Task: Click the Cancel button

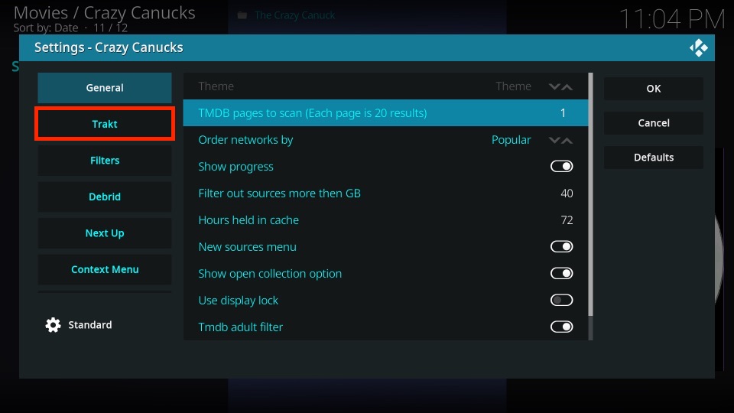Action: [654, 122]
